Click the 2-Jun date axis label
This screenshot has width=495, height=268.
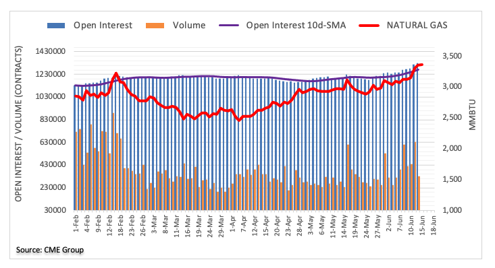(x=389, y=224)
